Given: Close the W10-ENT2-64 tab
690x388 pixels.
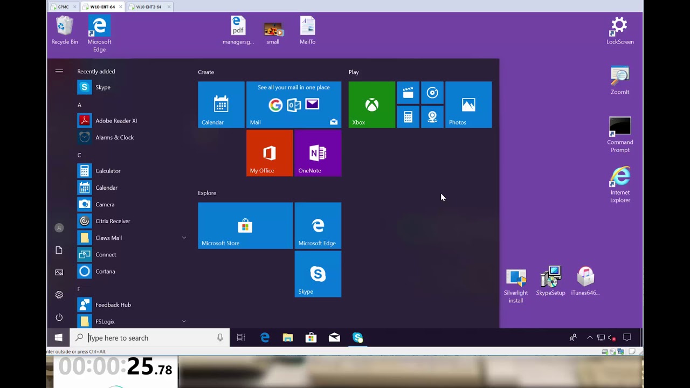Looking at the screenshot, I should [x=169, y=7].
